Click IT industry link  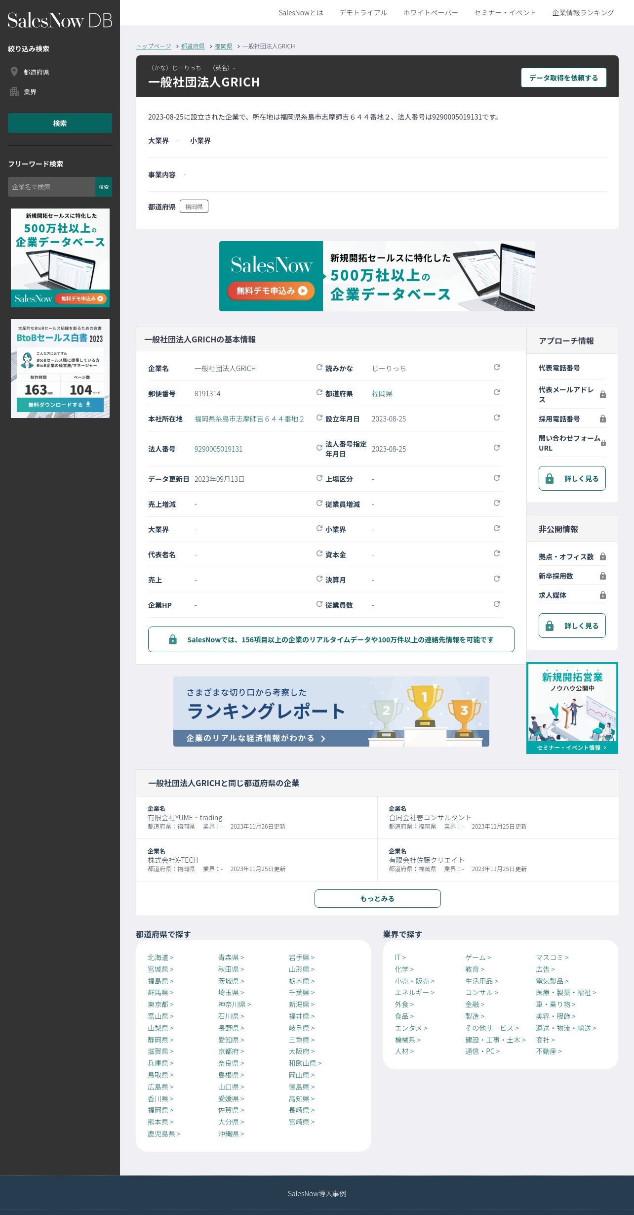click(x=400, y=957)
